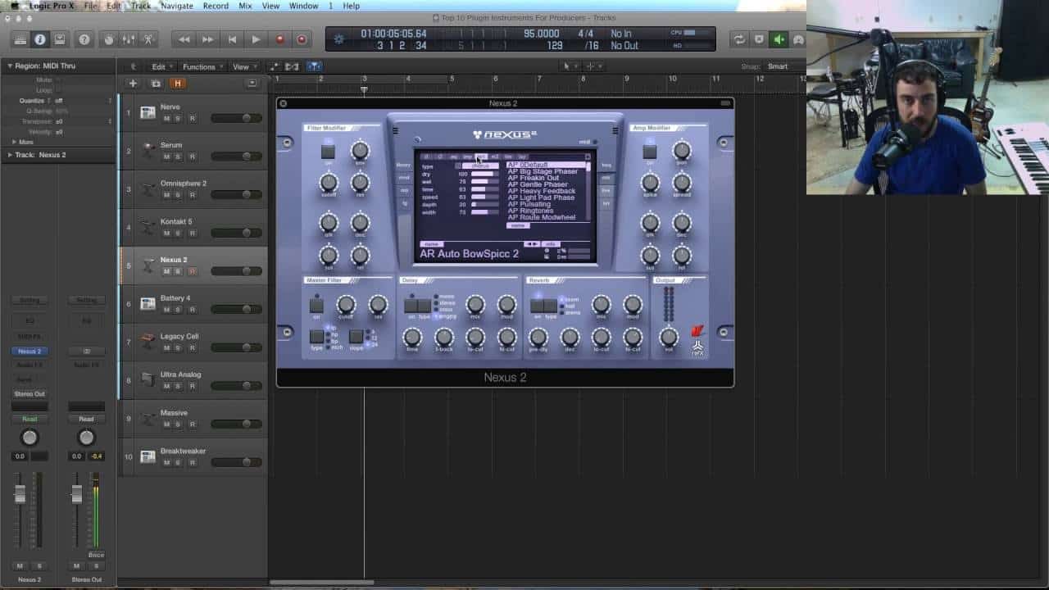Screen dimensions: 1049x590
Task: Open the Mix menu
Action: 245,6
